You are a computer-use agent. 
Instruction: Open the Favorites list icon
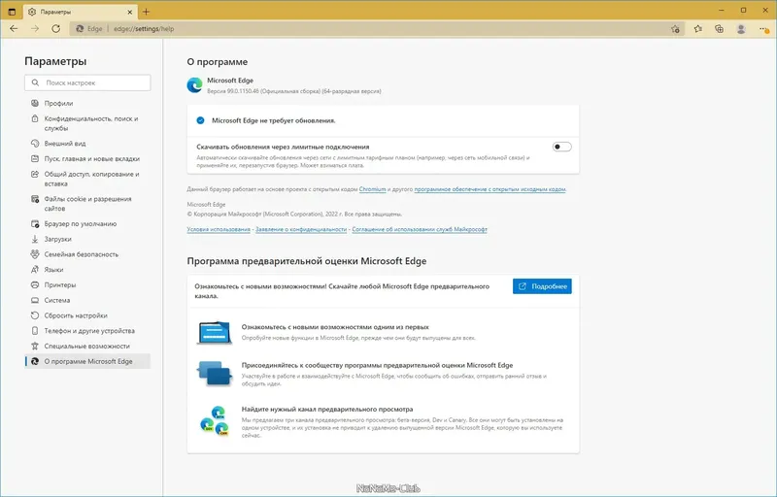coord(698,29)
